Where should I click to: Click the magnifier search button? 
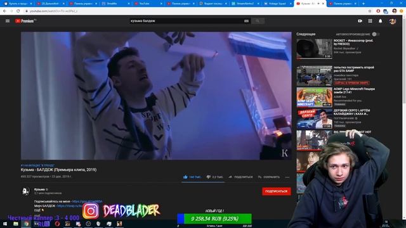[x=258, y=21]
